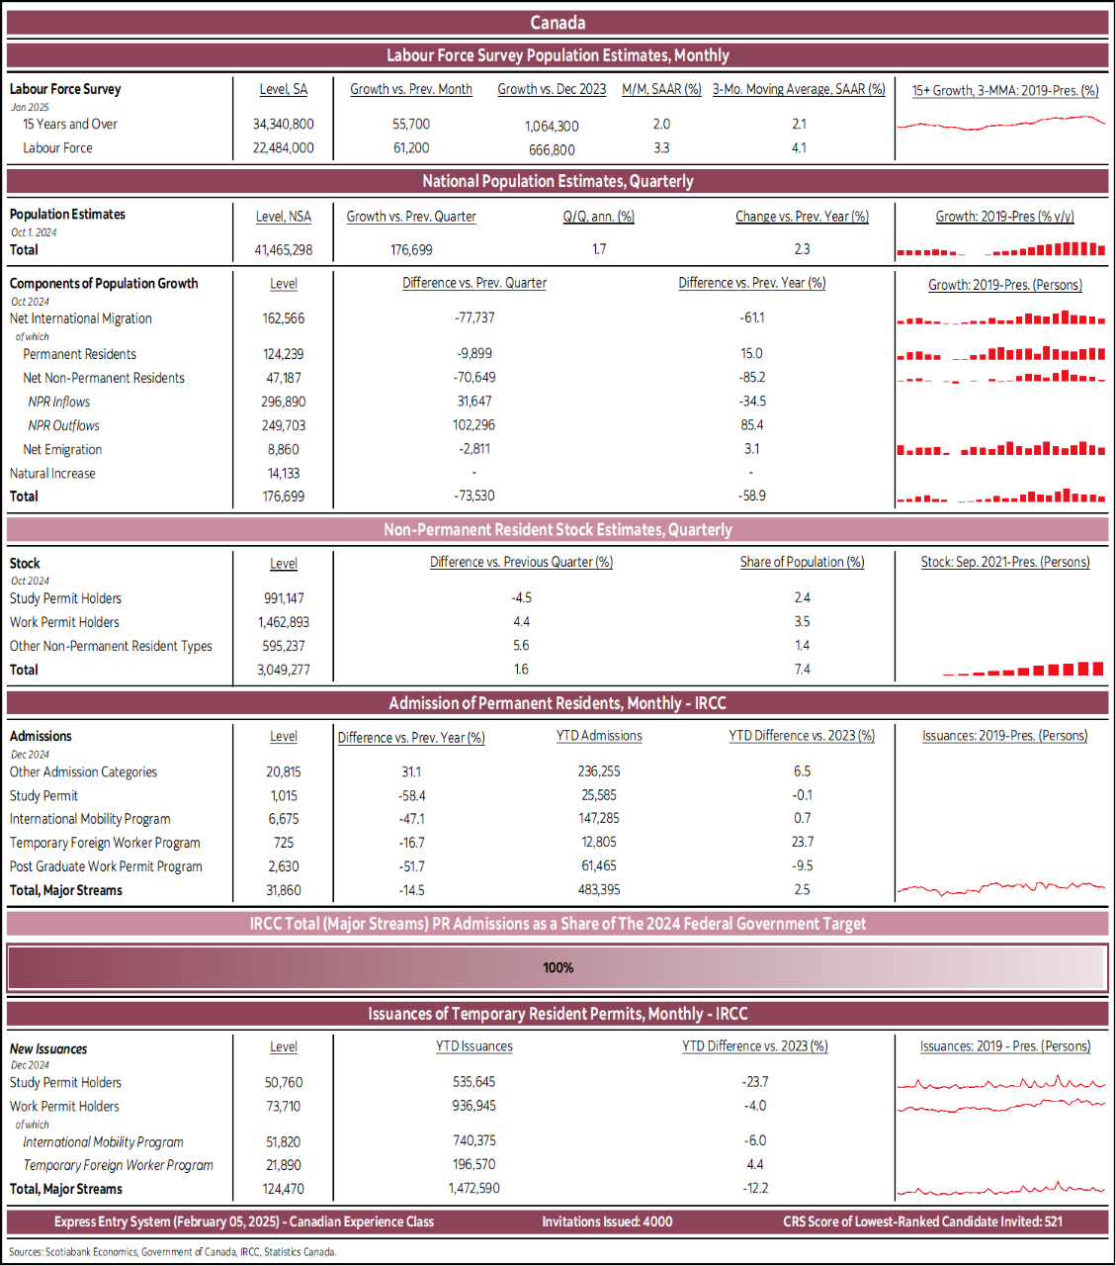Click the 'Level, SA' column header
1116x1266 pixels.
pyautogui.click(x=284, y=89)
